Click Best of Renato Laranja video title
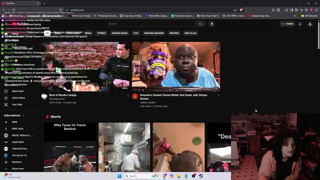The height and width of the screenshot is (180, 320). [63, 95]
